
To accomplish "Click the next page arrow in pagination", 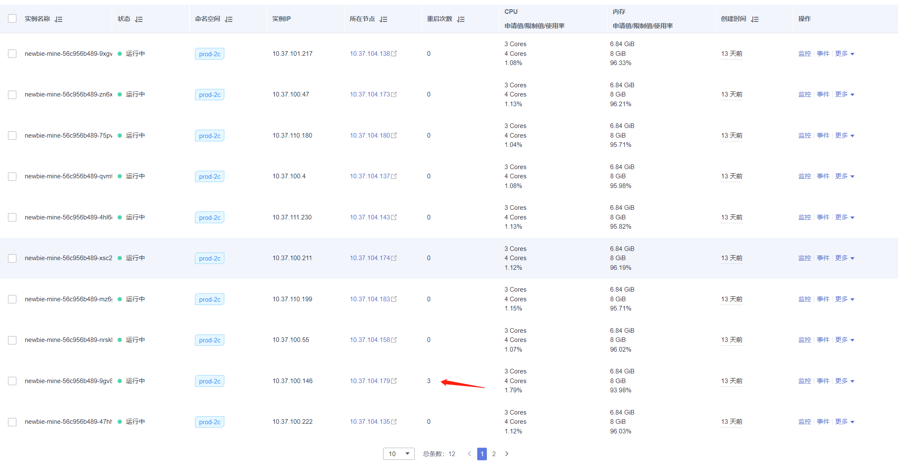I will (507, 454).
